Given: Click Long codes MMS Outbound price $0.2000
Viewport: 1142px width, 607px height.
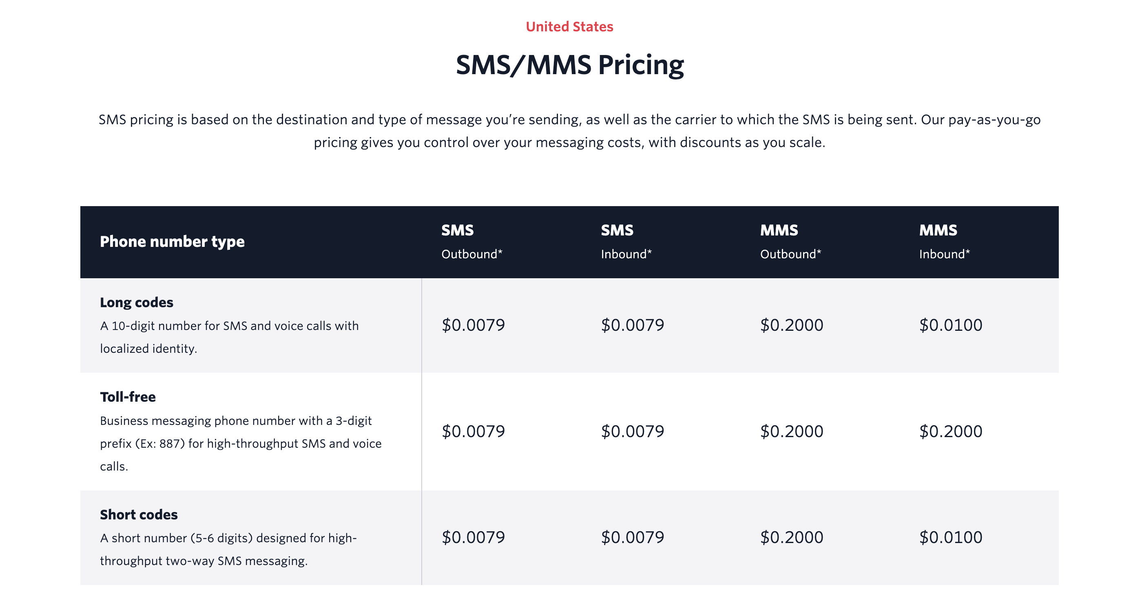Looking at the screenshot, I should point(791,325).
